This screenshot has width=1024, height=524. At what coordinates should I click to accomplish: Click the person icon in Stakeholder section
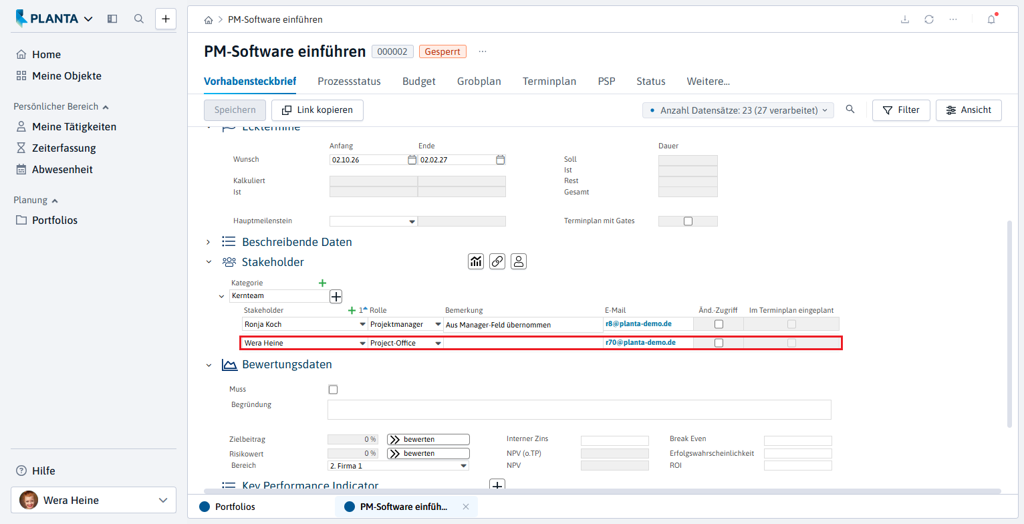tap(519, 261)
